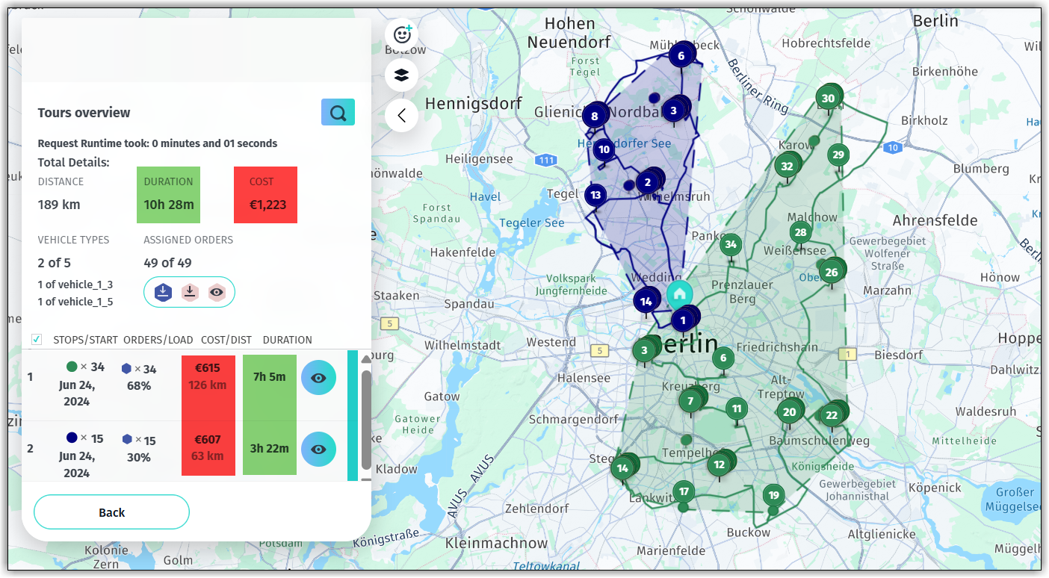Select green stop marker 11
Image resolution: width=1049 pixels, height=578 pixels.
pyautogui.click(x=737, y=408)
